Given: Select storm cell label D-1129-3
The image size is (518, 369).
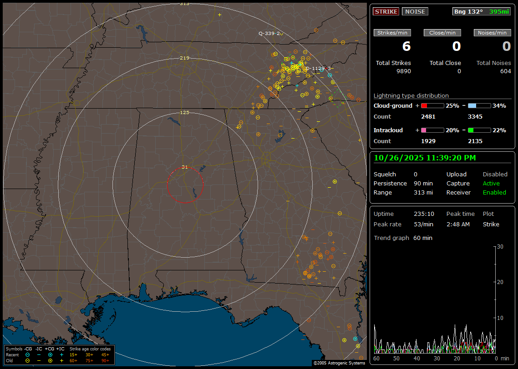Looking at the screenshot, I should click(x=318, y=69).
